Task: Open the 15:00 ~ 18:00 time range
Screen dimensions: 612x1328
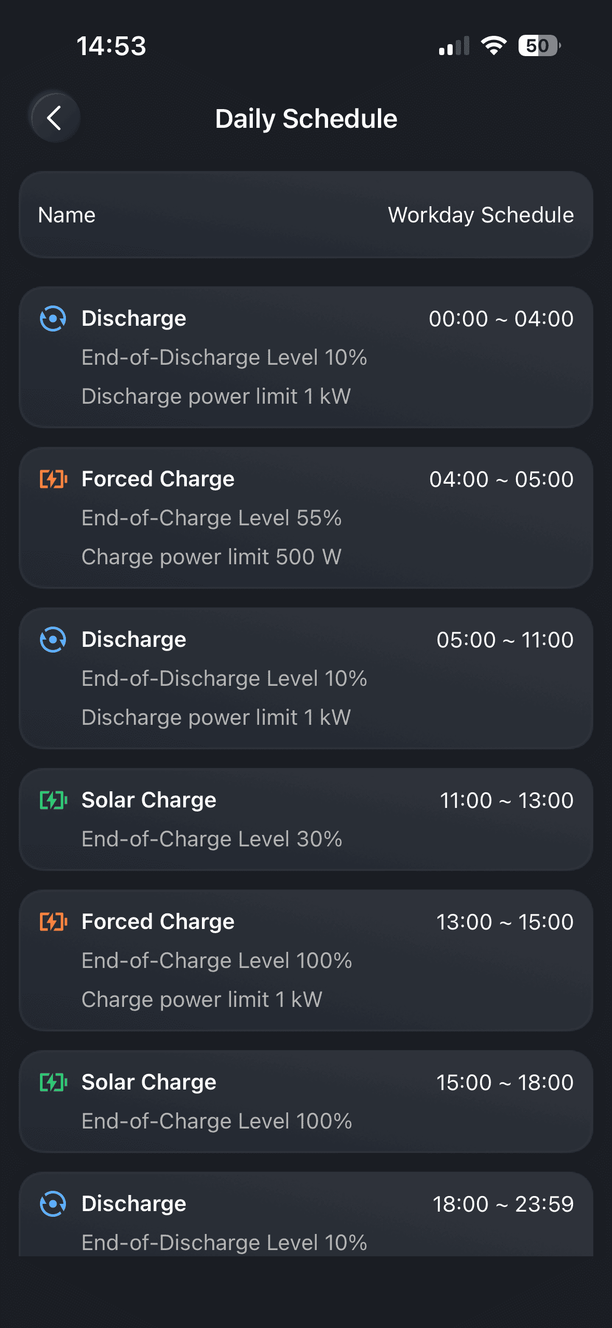Action: tap(505, 1082)
